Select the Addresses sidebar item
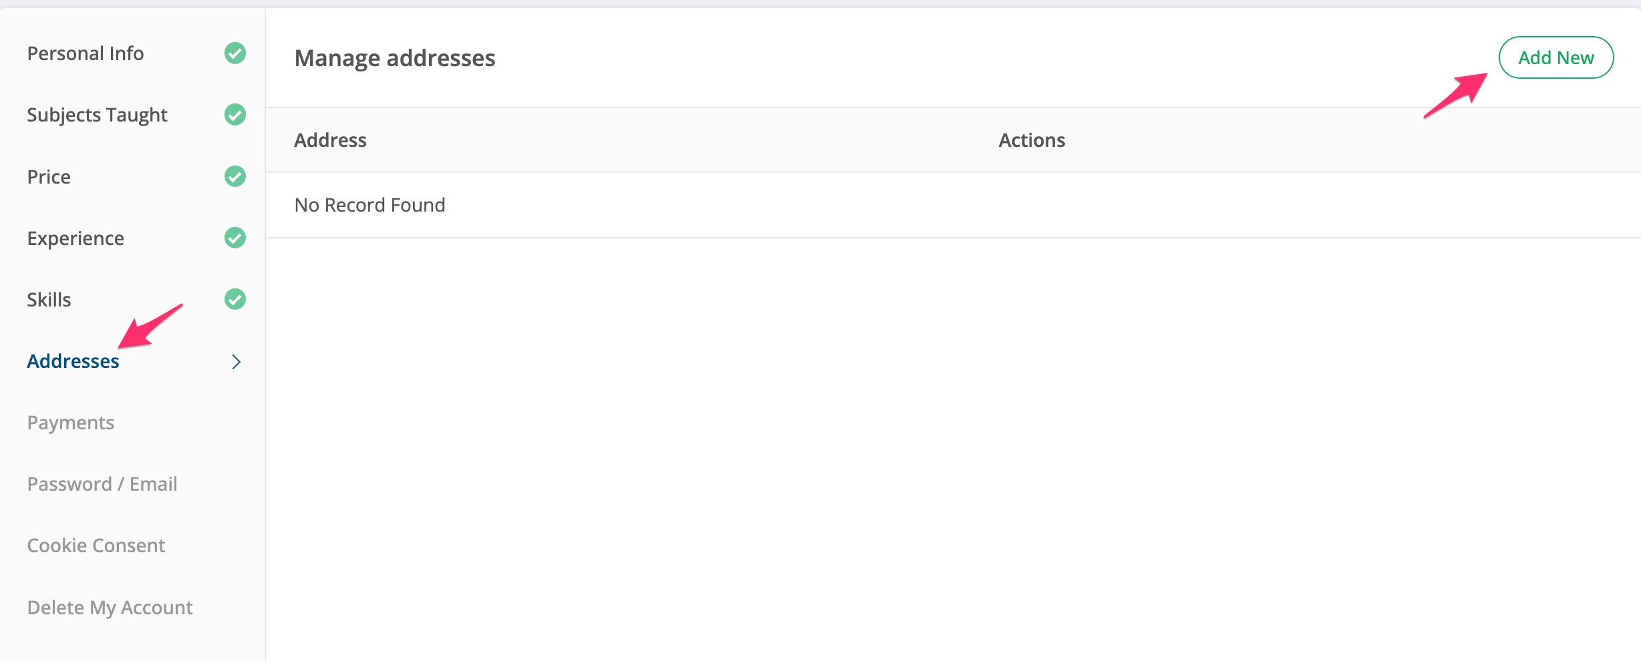Image resolution: width=1641 pixels, height=661 pixels. [73, 361]
